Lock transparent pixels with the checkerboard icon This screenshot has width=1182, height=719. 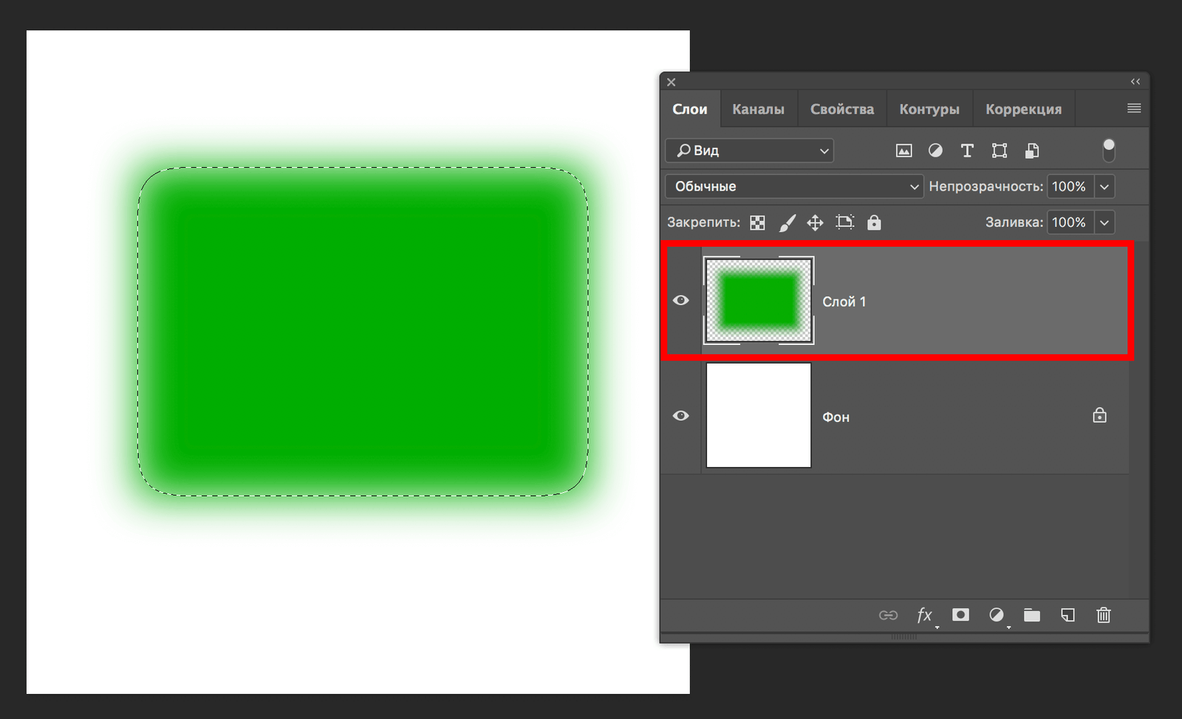pyautogui.click(x=757, y=222)
